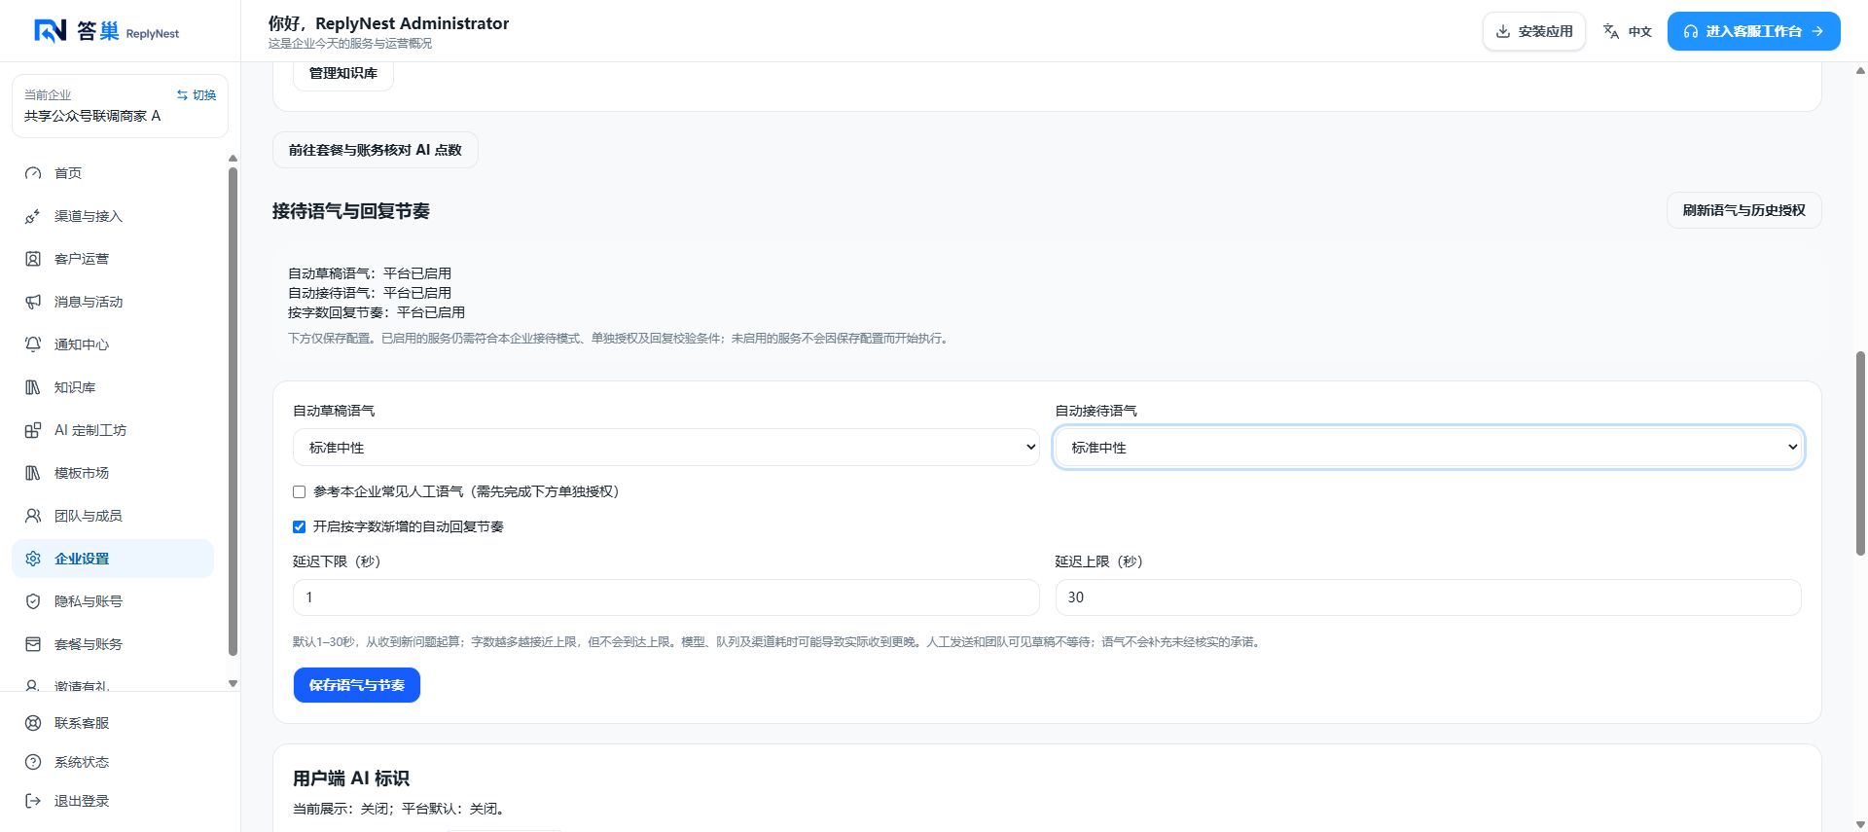Click the 隐私与账号 shield icon
The width and height of the screenshot is (1868, 832).
pyautogui.click(x=33, y=601)
